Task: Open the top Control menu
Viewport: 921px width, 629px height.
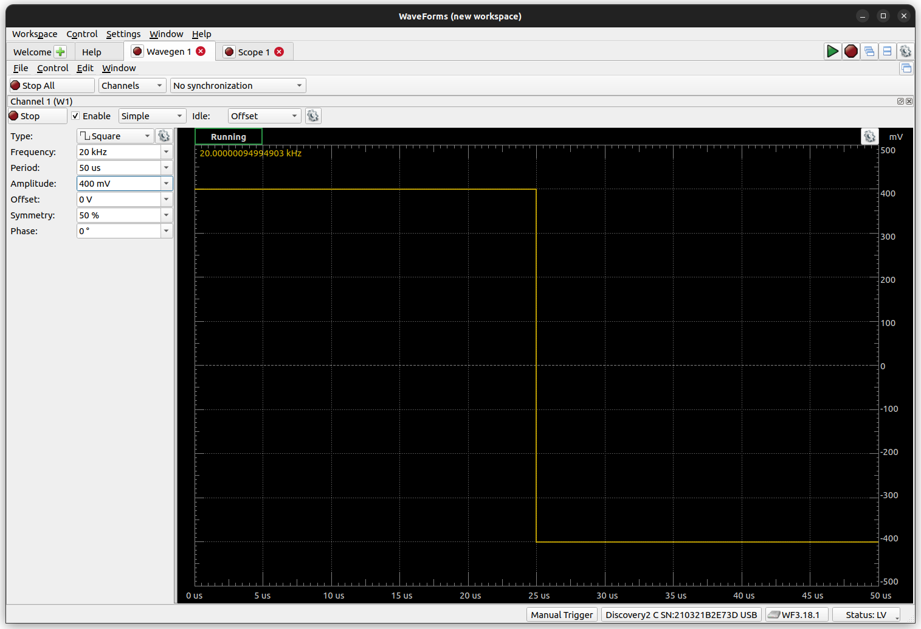Action: click(x=82, y=34)
